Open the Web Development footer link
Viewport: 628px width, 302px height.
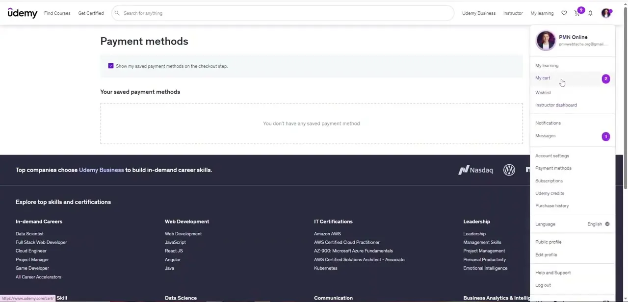(x=183, y=234)
